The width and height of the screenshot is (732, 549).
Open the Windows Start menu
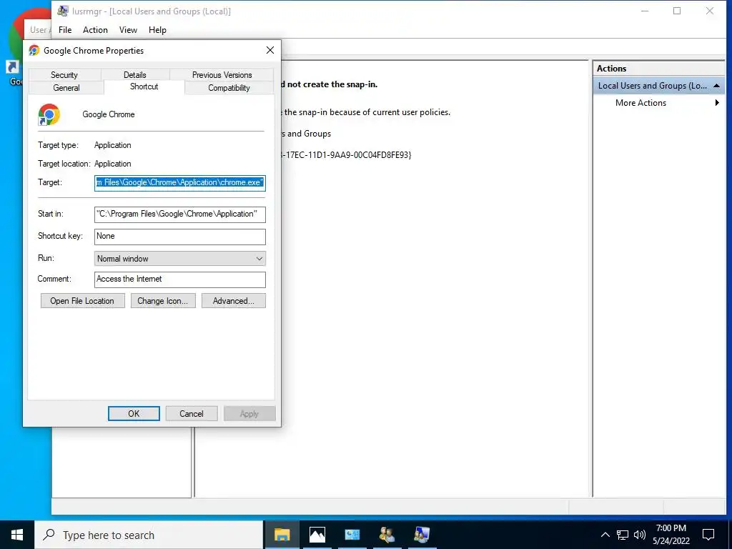click(x=17, y=535)
